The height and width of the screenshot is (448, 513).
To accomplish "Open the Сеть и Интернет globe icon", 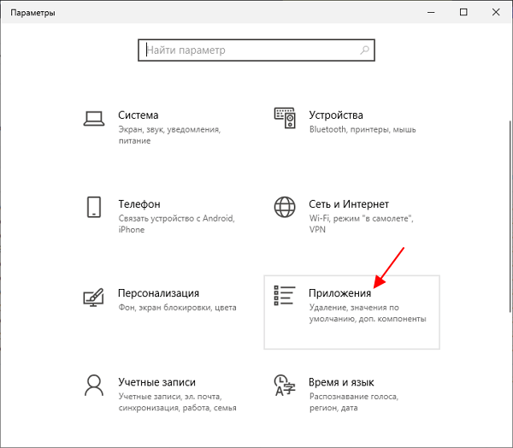I will pyautogui.click(x=285, y=207).
